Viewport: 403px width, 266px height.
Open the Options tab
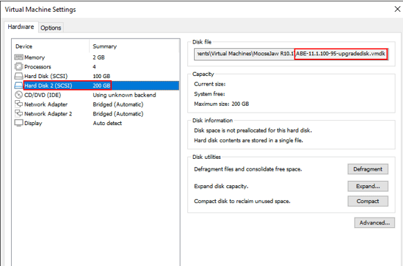point(50,28)
